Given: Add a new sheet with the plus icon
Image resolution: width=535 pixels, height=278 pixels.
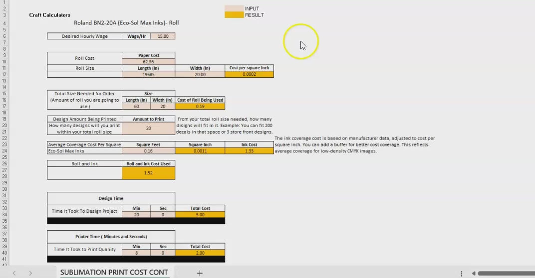Looking at the screenshot, I should 200,273.
